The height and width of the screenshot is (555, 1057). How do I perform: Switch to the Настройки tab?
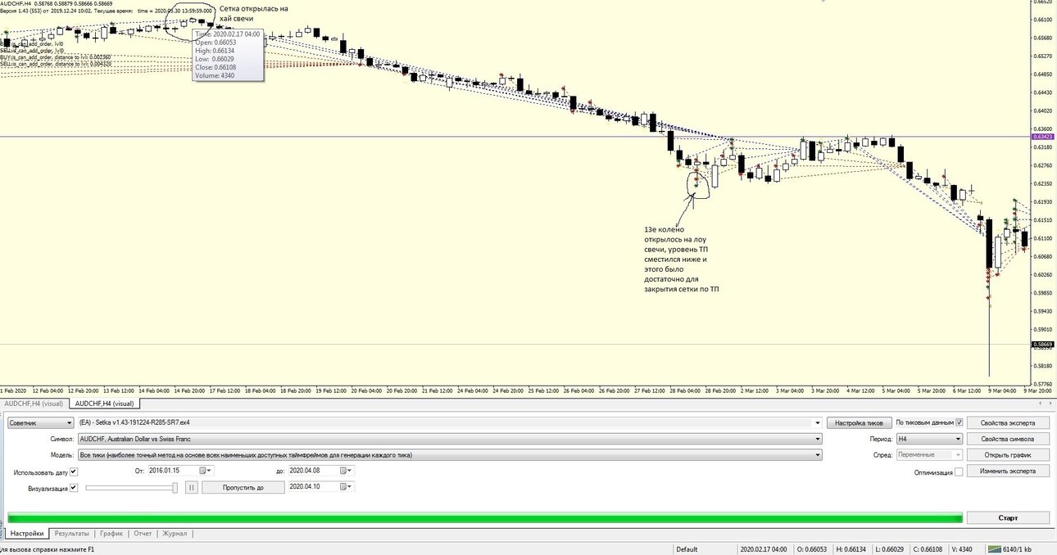pyautogui.click(x=27, y=534)
